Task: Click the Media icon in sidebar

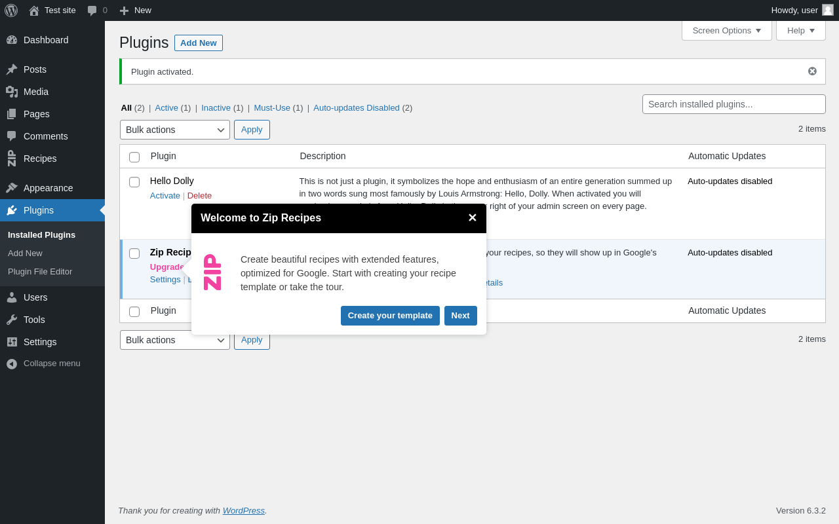Action: 12,92
